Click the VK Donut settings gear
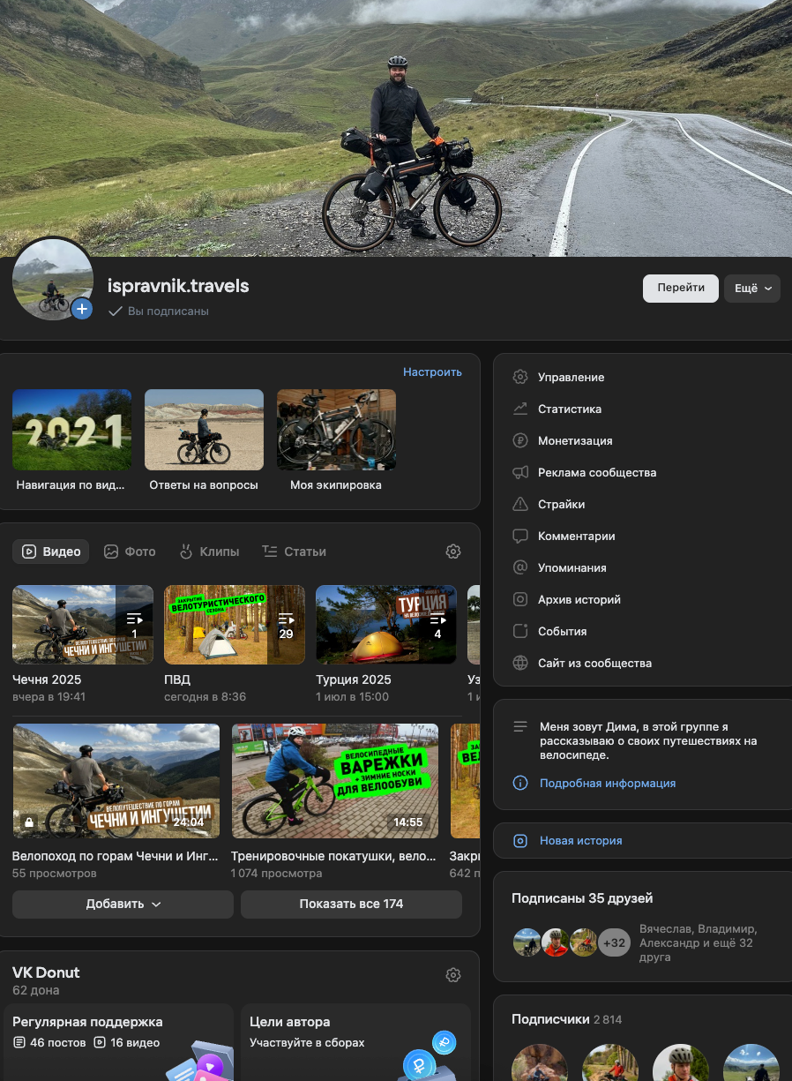The height and width of the screenshot is (1081, 792). pyautogui.click(x=453, y=975)
